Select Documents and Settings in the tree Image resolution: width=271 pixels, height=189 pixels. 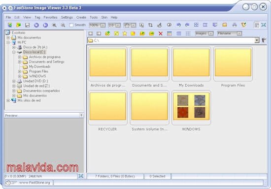click(47, 62)
